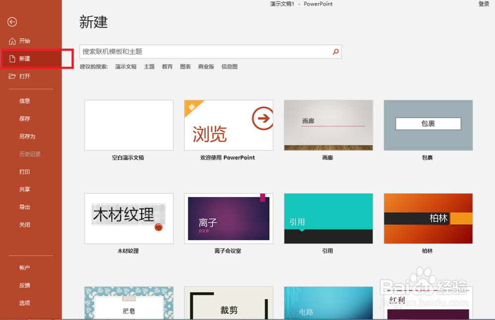Viewport: 495px width, 320px height.
Task: Open 选项 settings
Action: [25, 303]
